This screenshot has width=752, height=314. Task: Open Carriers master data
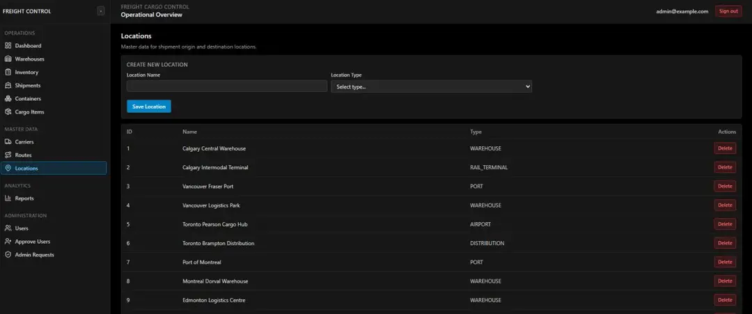point(54,142)
